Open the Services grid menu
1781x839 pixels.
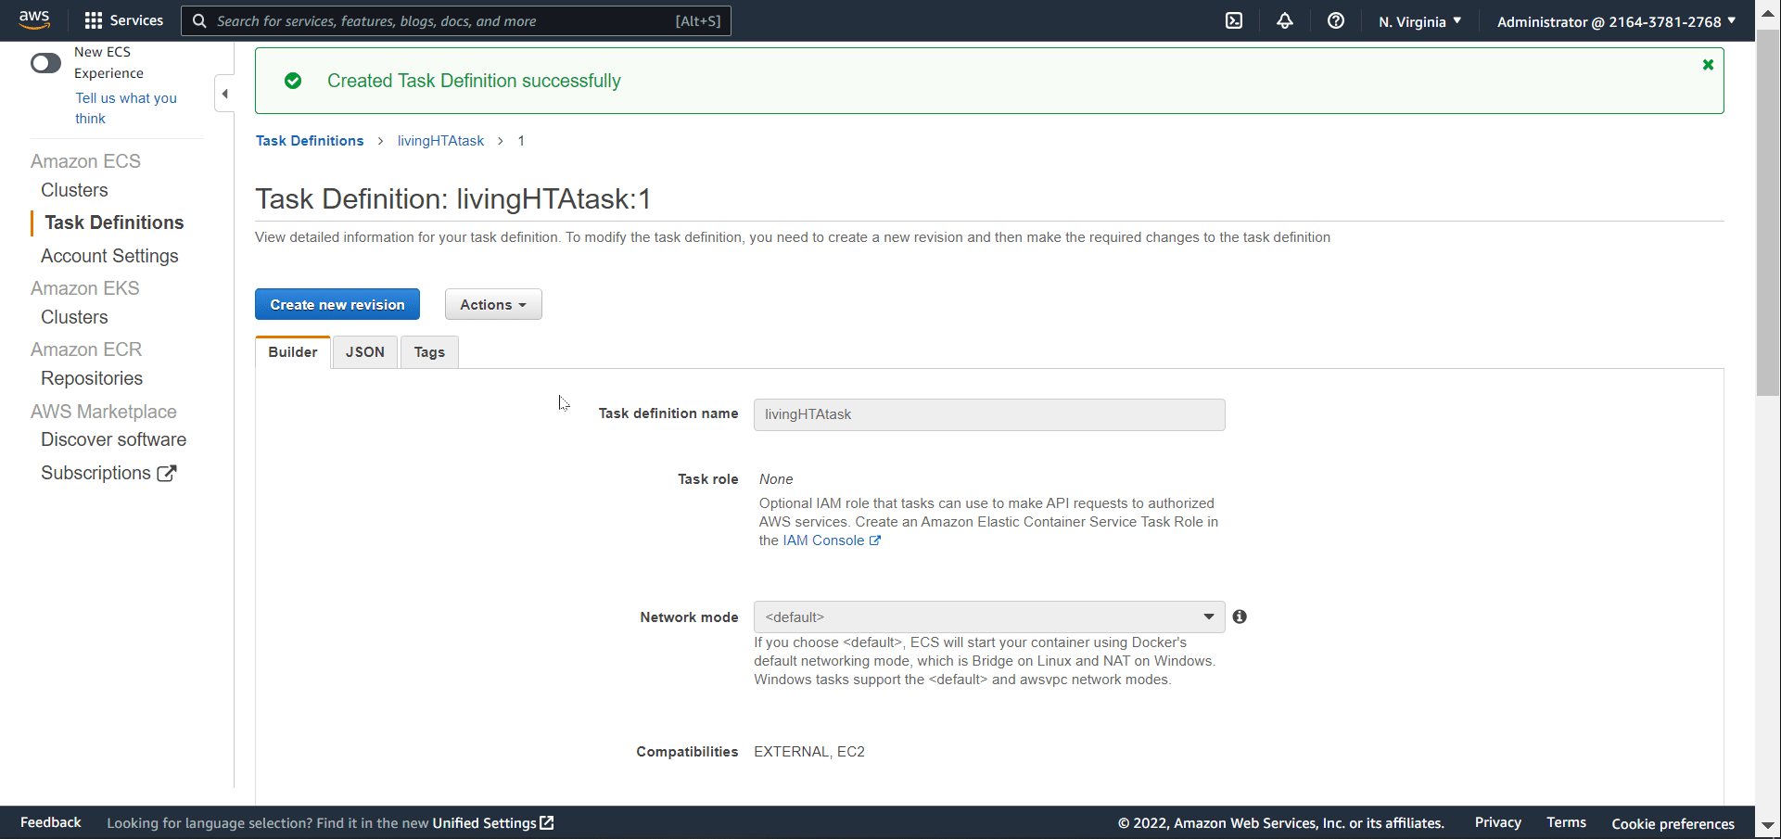click(123, 20)
